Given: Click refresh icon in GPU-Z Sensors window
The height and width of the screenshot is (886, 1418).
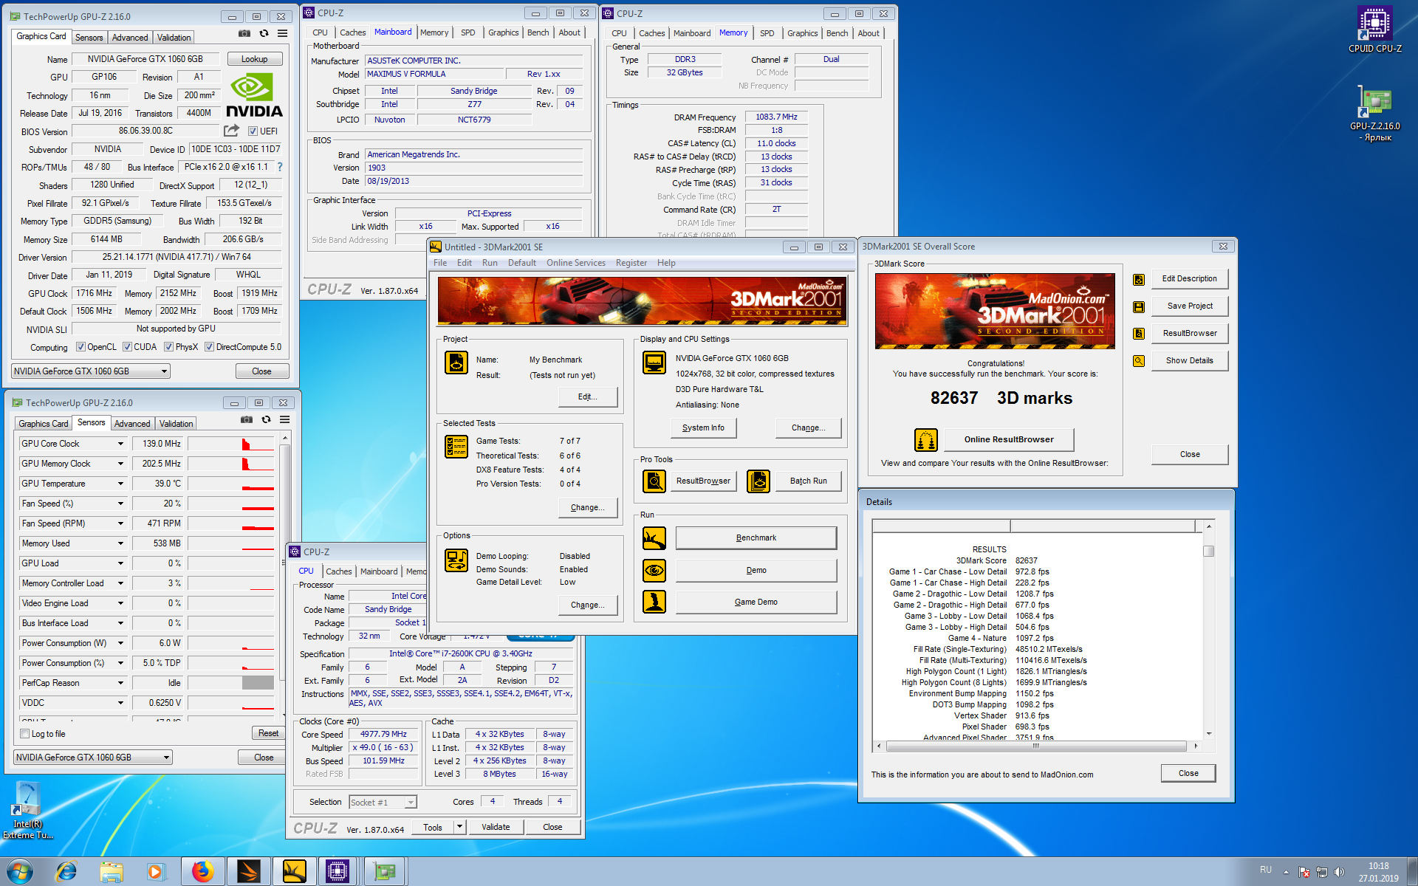Looking at the screenshot, I should coord(266,420).
